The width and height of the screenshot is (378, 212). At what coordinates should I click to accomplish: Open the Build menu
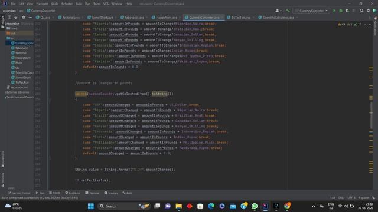[x=79, y=4]
